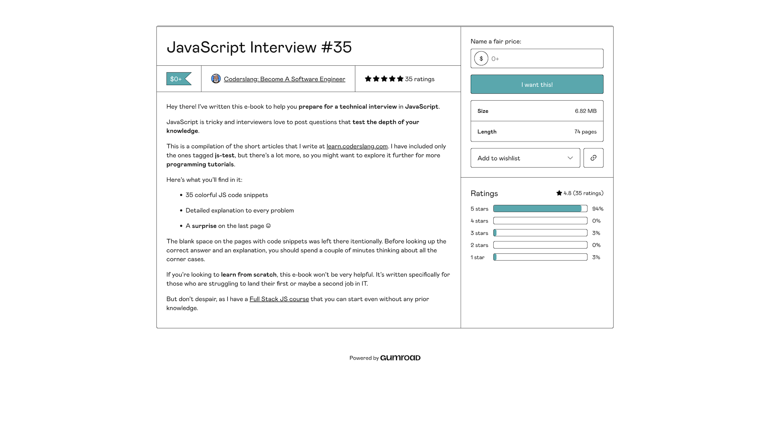
Task: Click the copy link icon next to wishlist
Action: pos(594,158)
